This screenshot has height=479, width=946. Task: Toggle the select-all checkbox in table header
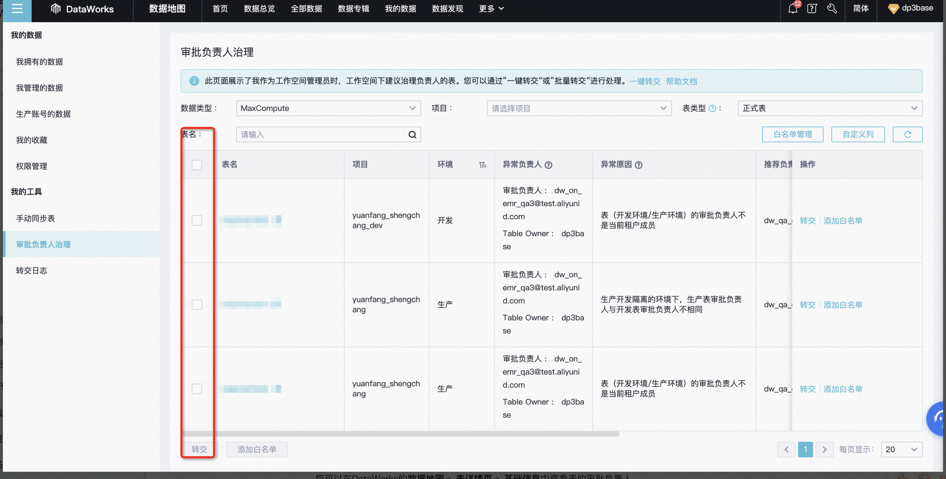point(197,165)
